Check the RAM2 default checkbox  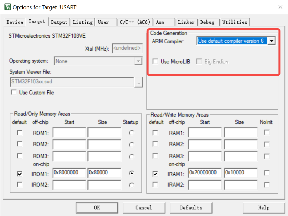[x=155, y=144]
